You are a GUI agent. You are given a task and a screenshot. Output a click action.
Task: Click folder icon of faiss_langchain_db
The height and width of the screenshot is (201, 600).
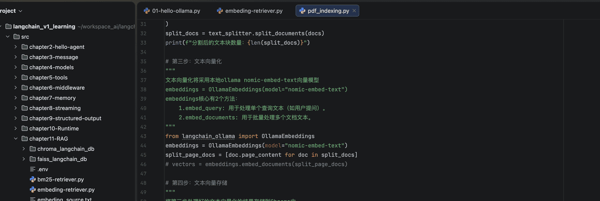32,159
